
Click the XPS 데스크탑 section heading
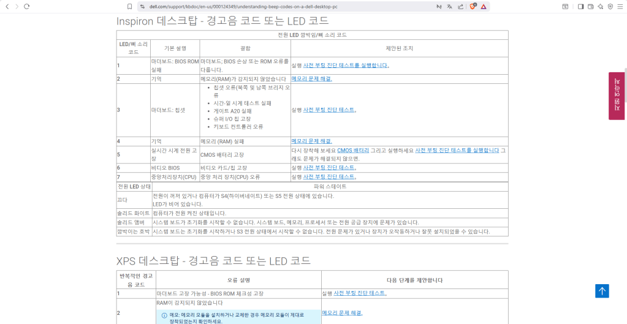coord(213,261)
